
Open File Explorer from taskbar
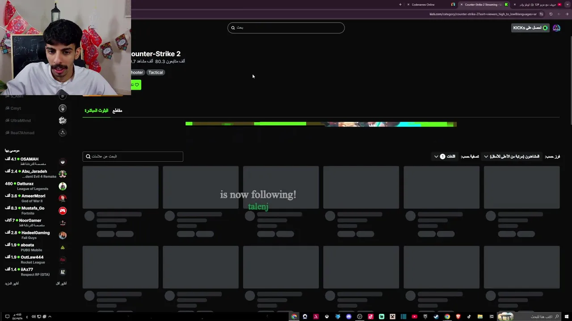point(480,317)
